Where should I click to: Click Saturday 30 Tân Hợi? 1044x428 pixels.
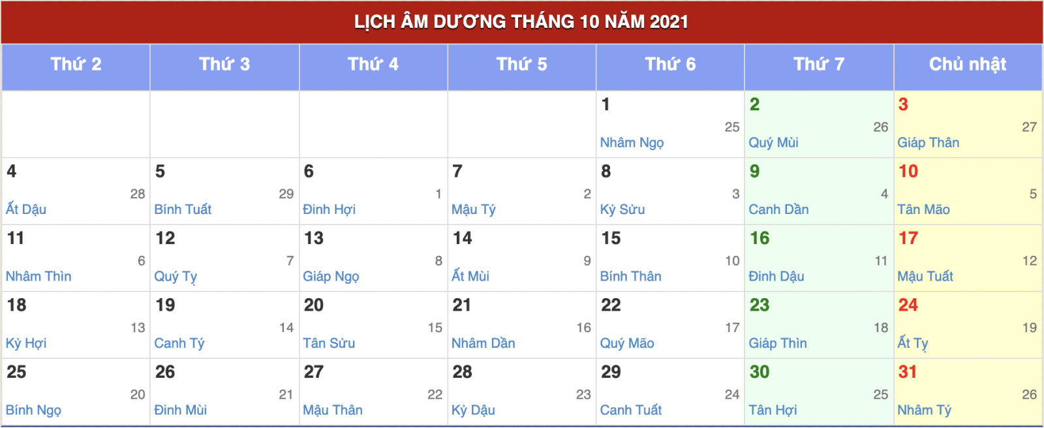click(x=819, y=392)
